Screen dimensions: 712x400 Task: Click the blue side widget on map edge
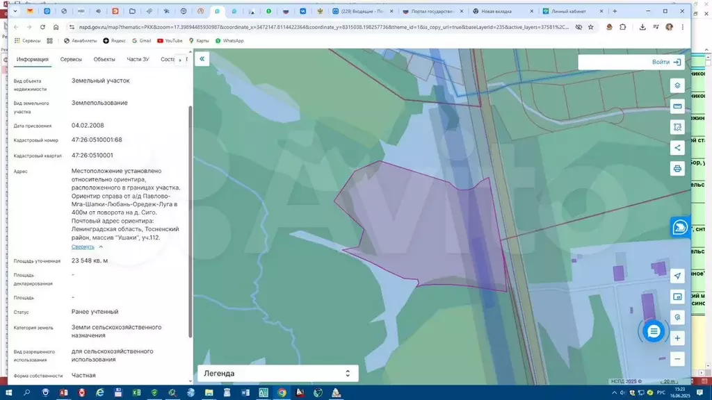click(x=680, y=227)
